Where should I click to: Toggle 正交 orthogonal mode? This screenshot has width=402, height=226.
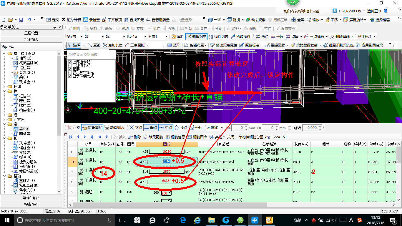click(x=74, y=127)
